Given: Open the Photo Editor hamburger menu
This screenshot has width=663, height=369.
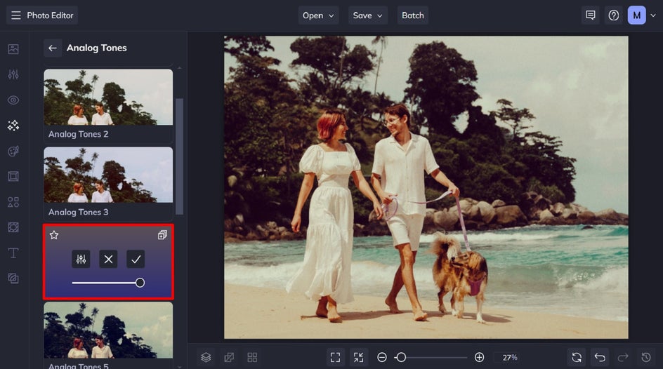Looking at the screenshot, I should (15, 15).
